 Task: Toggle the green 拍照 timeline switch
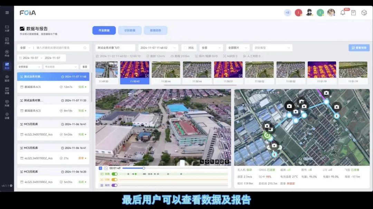coord(114,174)
